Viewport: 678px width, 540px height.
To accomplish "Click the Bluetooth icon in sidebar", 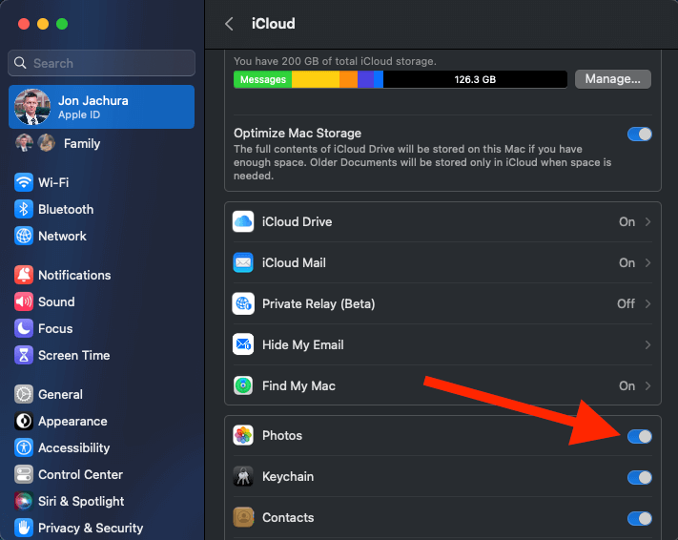I will [x=23, y=209].
